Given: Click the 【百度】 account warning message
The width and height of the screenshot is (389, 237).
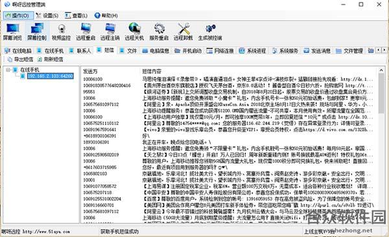Looking at the screenshot, I should [257, 199].
